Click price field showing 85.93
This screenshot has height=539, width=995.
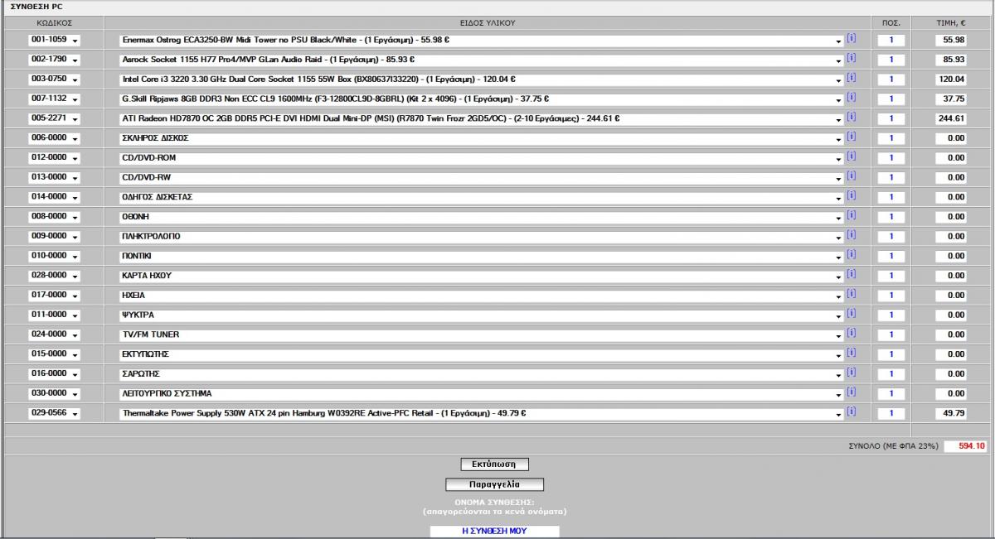[950, 60]
